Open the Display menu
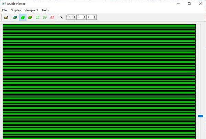The image size is (206, 139). click(16, 10)
